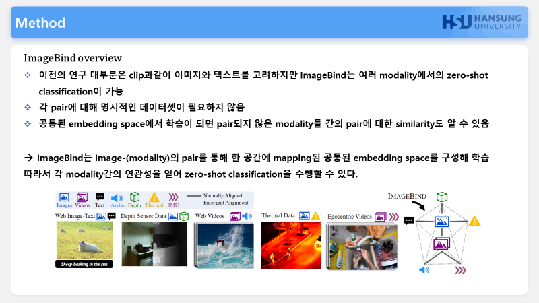This screenshot has height=303, width=539.
Task: Select the Depth cube icon in the legend
Action: point(134,197)
